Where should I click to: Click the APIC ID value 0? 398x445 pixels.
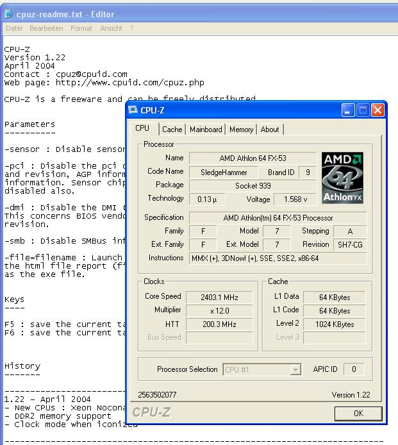coord(354,369)
